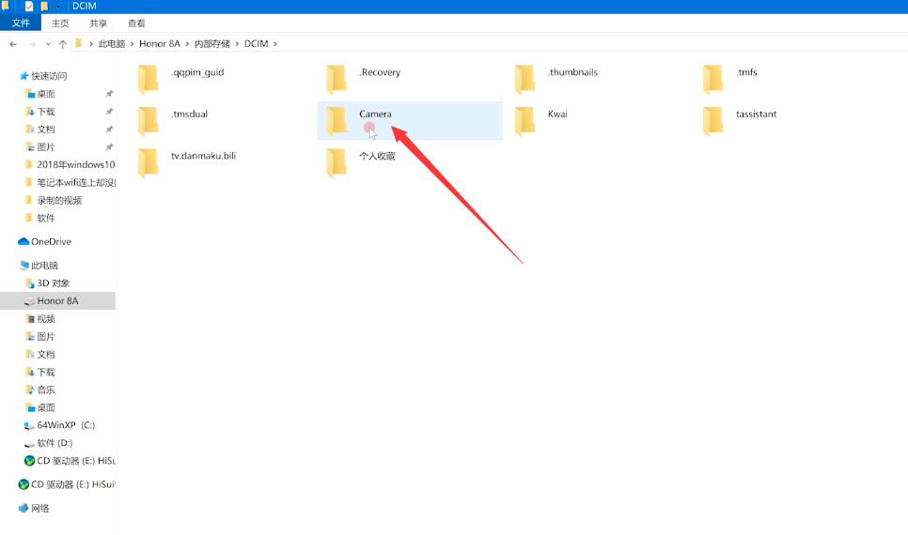
Task: Go to 内部存储 in address breadcrumb
Action: click(211, 43)
